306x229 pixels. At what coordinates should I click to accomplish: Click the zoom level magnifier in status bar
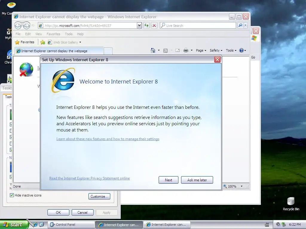(225, 186)
